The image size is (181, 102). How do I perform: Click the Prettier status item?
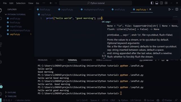coord(167,100)
